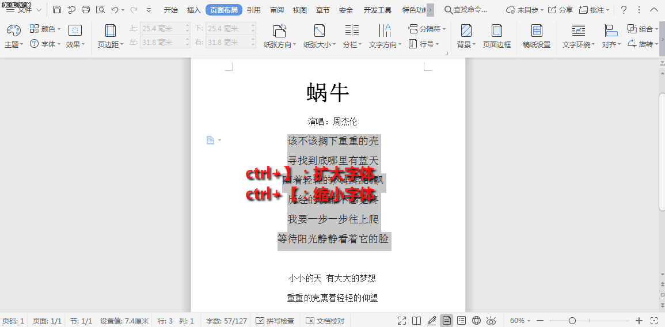Open the undo history dropdown arrow
The image size is (665, 327).
(x=123, y=10)
